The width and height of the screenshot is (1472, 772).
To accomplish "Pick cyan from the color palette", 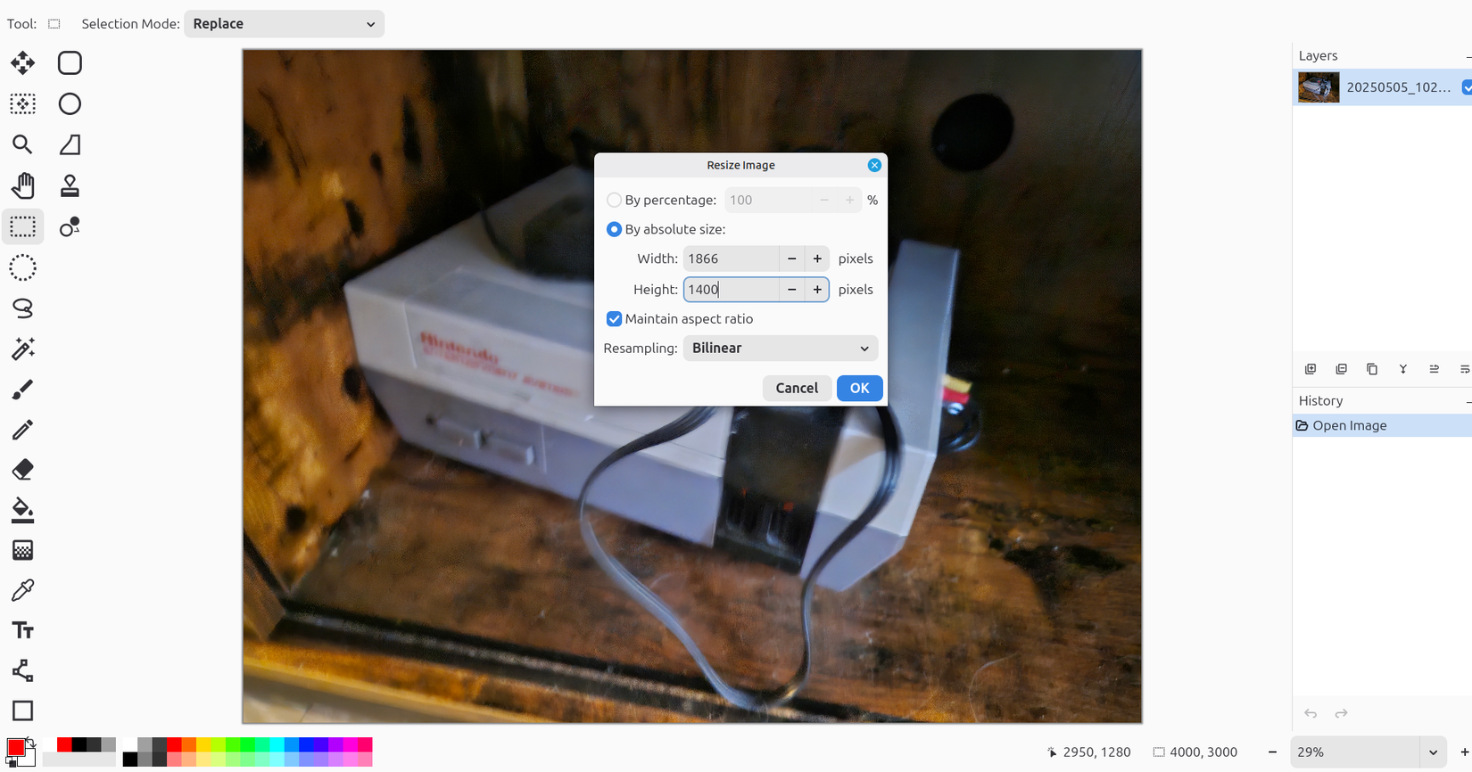I will (x=277, y=744).
